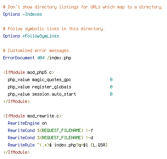Click the final closing IfModule tag
167x159 pixels.
pyautogui.click(x=17, y=152)
